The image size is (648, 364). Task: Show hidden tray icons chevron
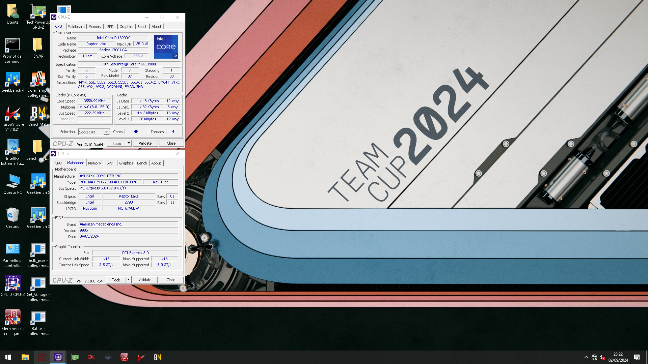(586, 357)
